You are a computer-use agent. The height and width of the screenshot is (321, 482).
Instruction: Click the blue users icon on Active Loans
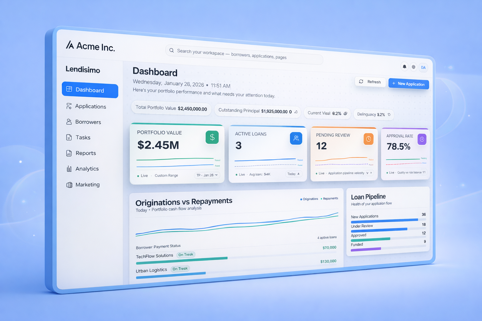point(296,138)
